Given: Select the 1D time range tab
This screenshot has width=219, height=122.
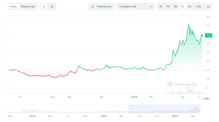Looking at the screenshot, I should point(161,7).
